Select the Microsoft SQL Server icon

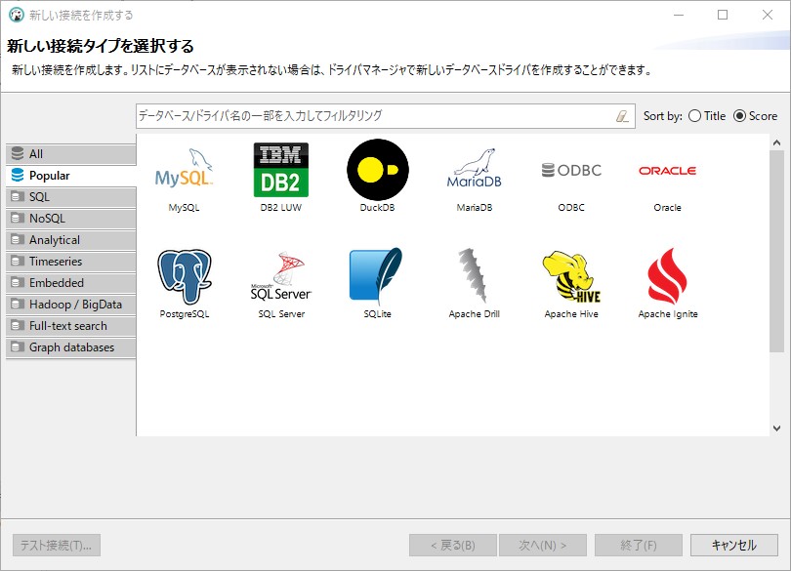281,276
